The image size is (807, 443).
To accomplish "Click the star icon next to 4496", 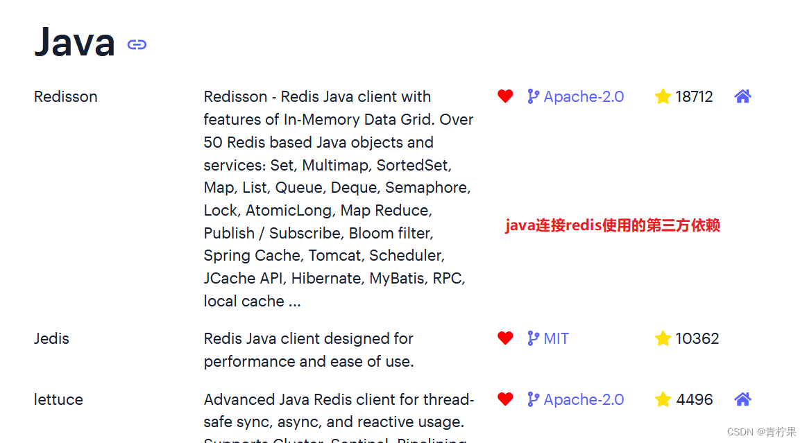I will (663, 399).
